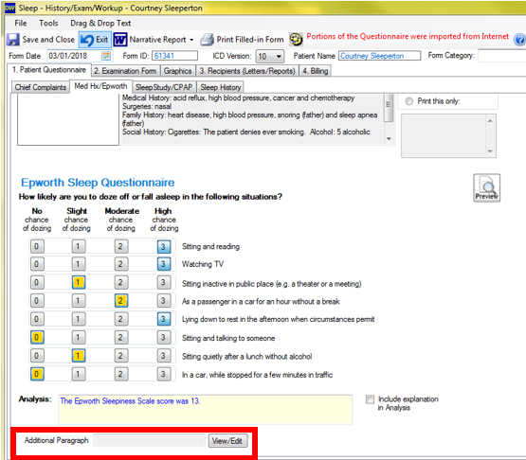Click the DW application icon in title bar
Viewport: 526px width, 460px height.
coord(9,8)
